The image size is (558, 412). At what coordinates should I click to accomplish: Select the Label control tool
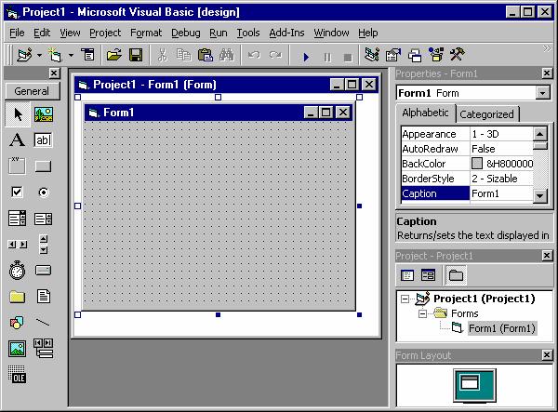[18, 140]
